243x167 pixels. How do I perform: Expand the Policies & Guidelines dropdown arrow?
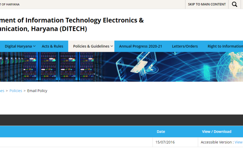[112, 46]
